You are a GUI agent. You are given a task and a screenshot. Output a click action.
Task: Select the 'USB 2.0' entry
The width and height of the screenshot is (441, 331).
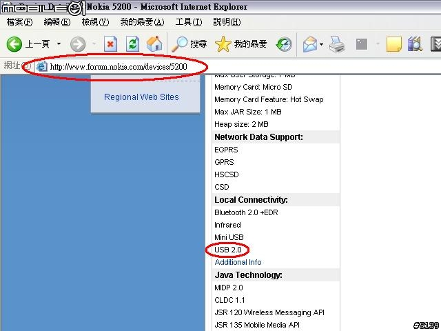coord(228,250)
